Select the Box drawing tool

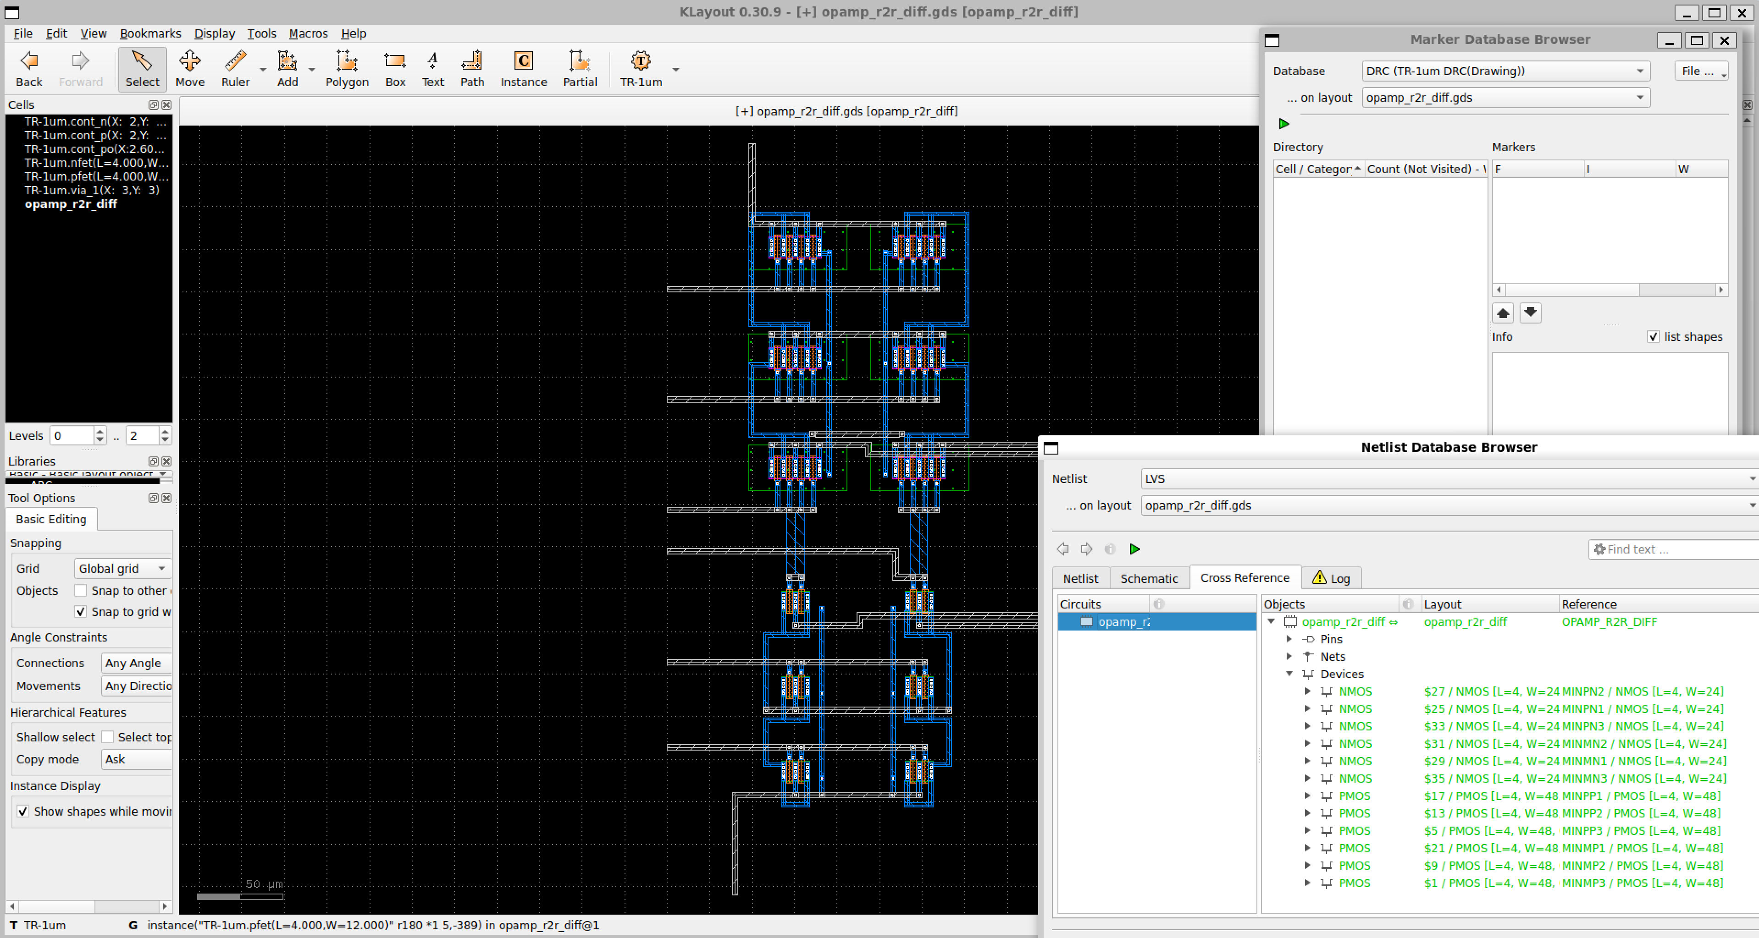[395, 69]
